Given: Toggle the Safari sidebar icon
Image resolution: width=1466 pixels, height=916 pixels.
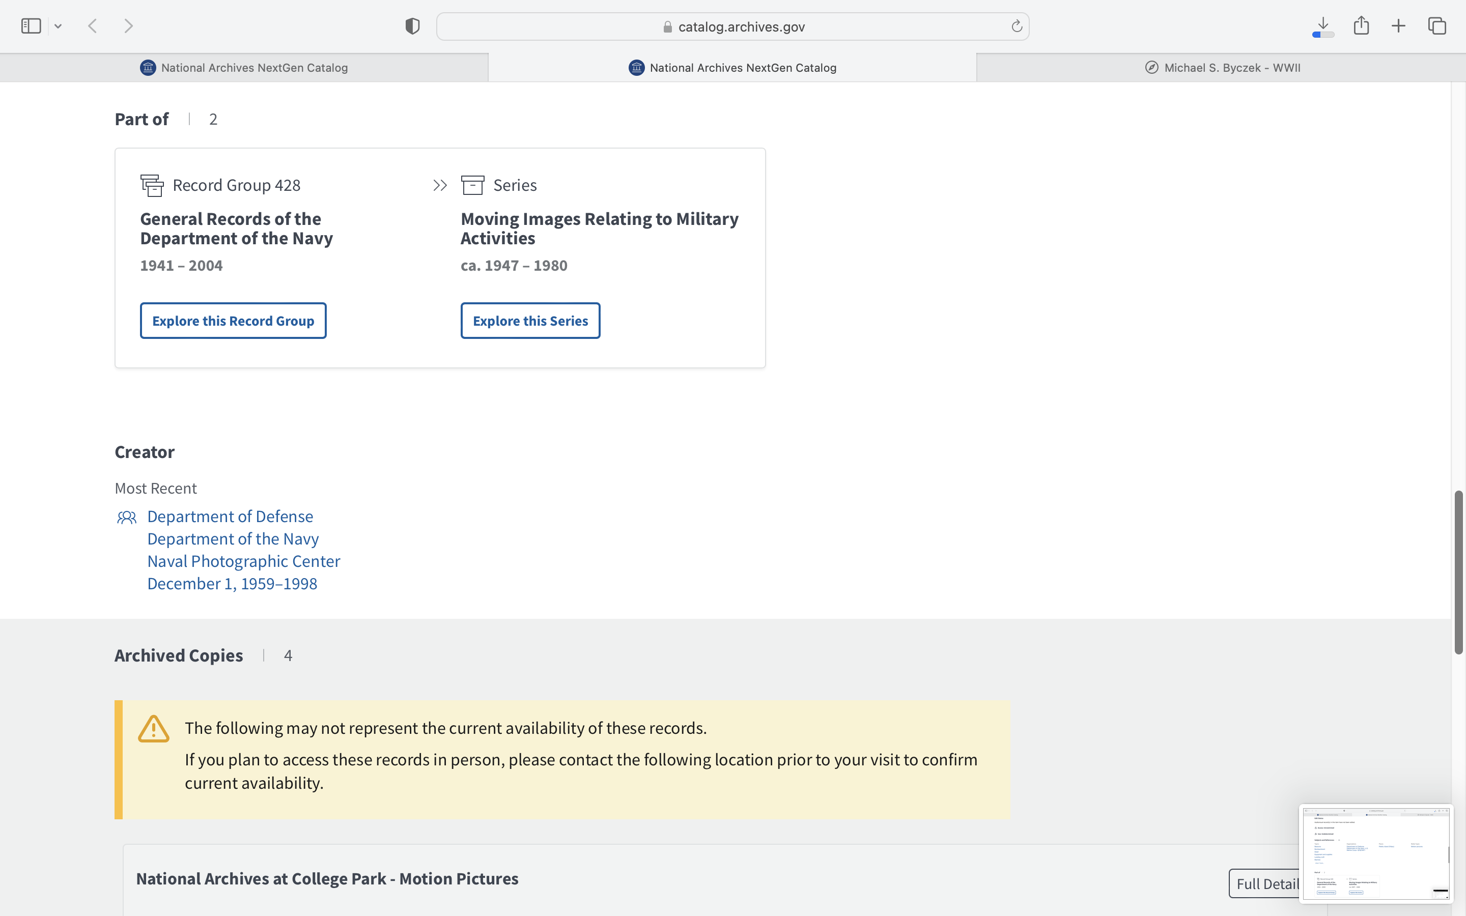Looking at the screenshot, I should coord(31,26).
